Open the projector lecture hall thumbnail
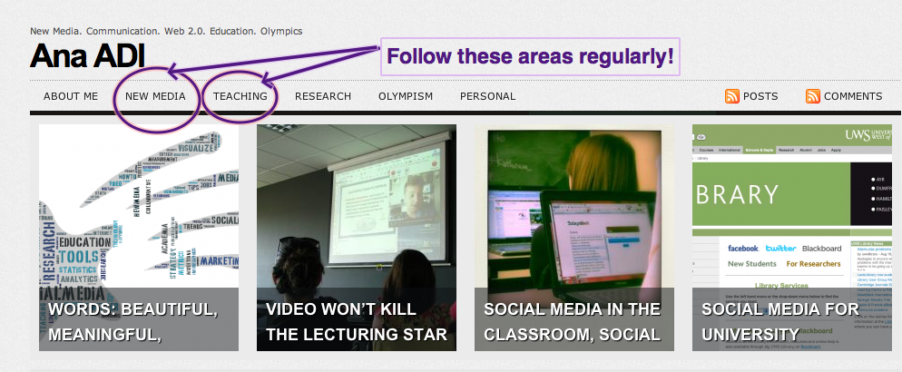The height and width of the screenshot is (372, 902). pyautogui.click(x=356, y=205)
